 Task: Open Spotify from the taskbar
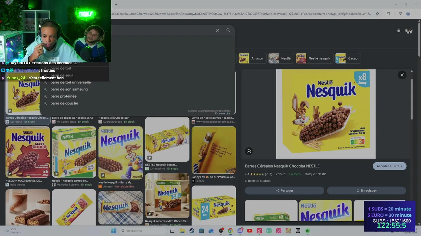click(308, 231)
